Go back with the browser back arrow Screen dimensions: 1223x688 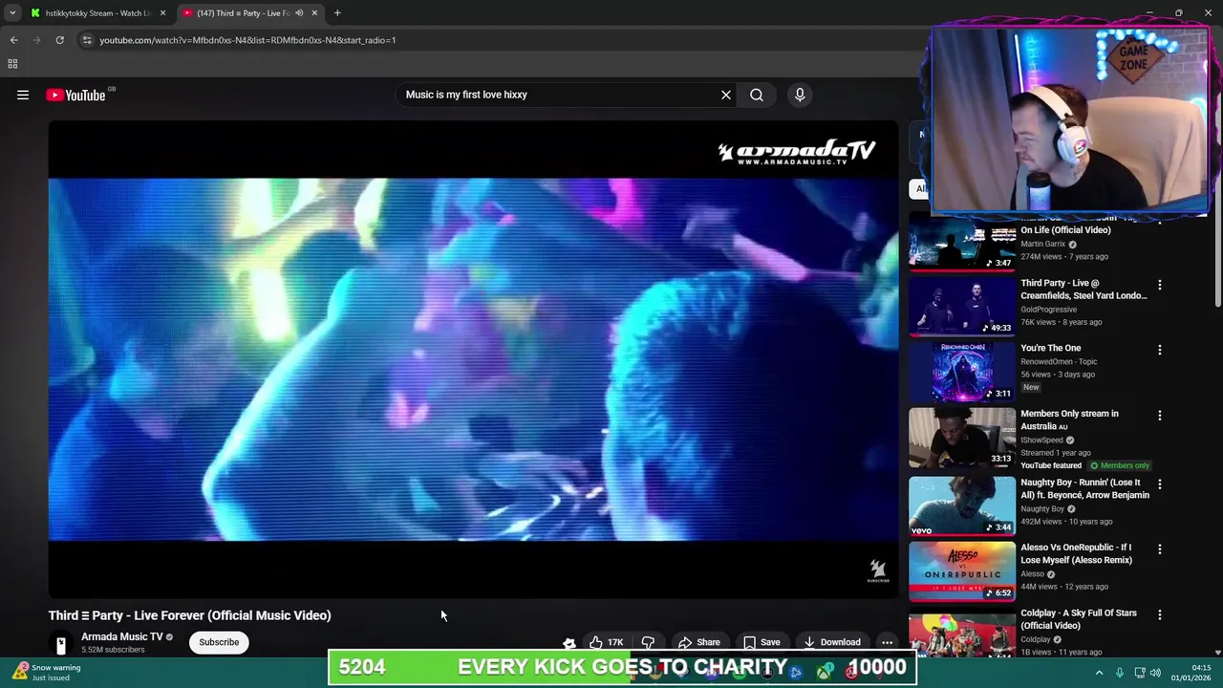(13, 40)
